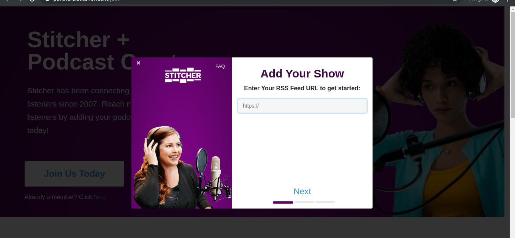
Task: Close the Add Your Show dialog
Action: (138, 63)
